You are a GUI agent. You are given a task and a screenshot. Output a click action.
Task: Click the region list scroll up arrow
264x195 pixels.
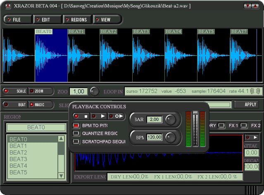tap(61, 139)
